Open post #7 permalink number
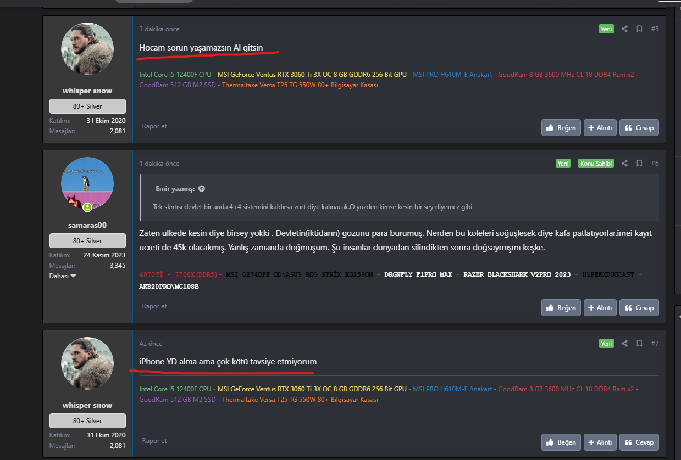The width and height of the screenshot is (681, 460). point(655,344)
